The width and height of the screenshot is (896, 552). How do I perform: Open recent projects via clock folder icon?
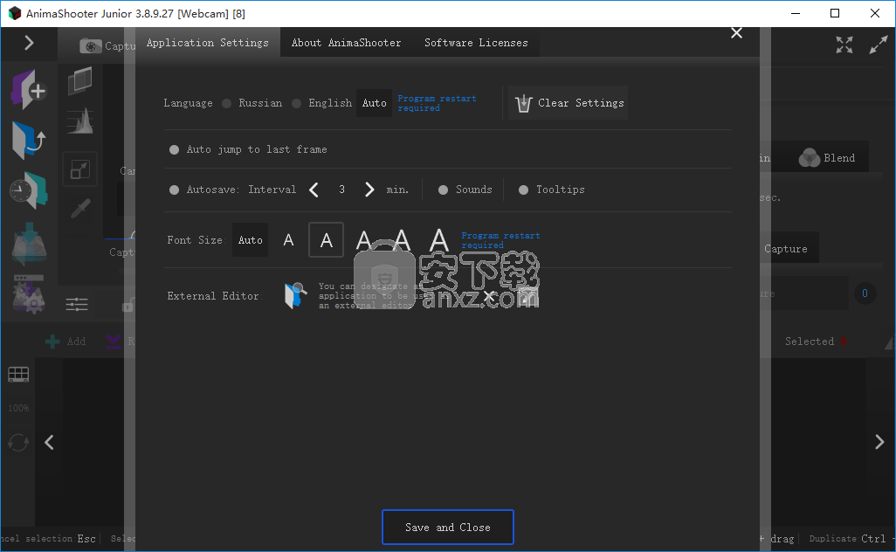(29, 190)
